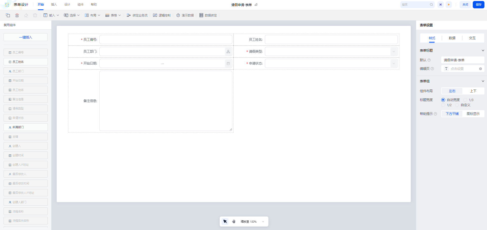Switch to the 组件 menu tab

pos(81,5)
